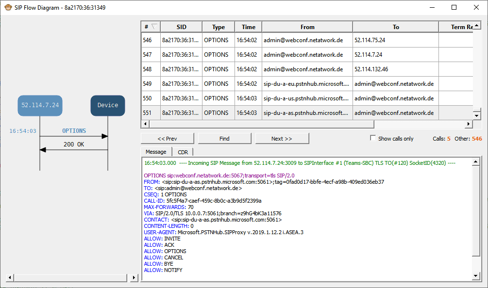Open the Message tab
488x288 pixels.
[156, 152]
